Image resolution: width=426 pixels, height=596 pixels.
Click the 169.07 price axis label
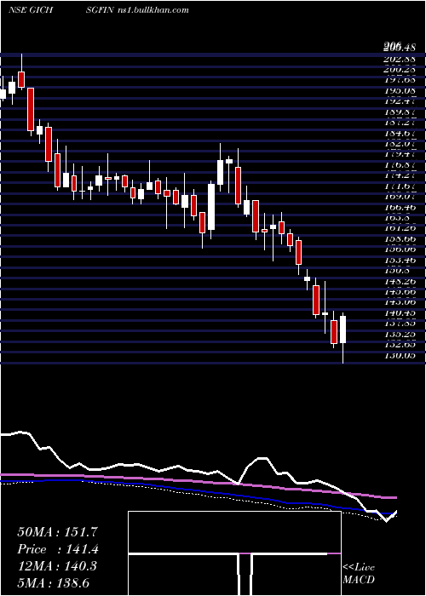(399, 198)
